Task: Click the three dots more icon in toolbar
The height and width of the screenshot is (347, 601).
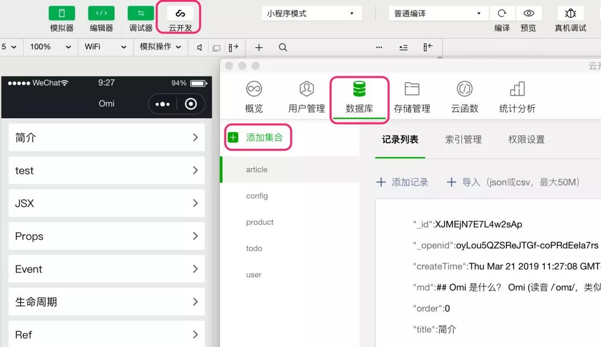Action: coord(379,47)
